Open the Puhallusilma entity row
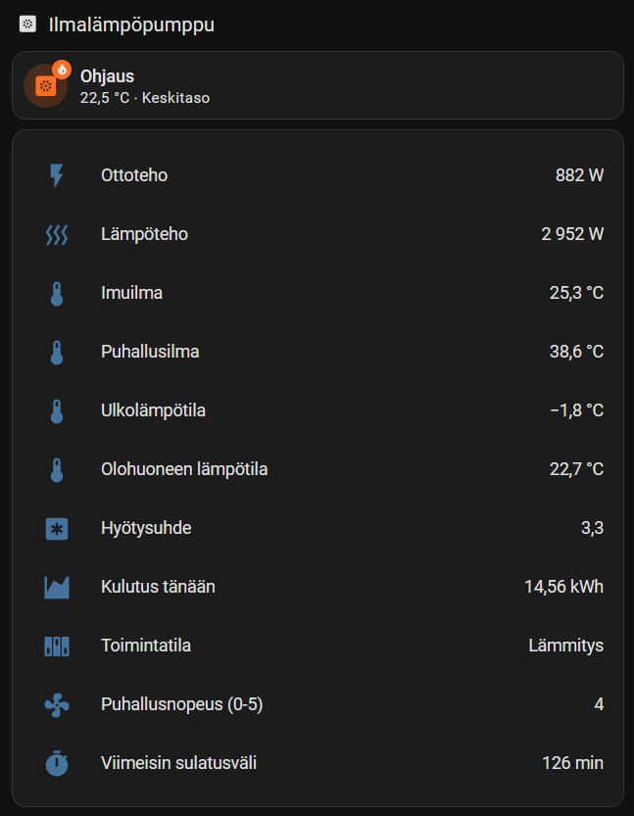The image size is (634, 816). pos(150,352)
